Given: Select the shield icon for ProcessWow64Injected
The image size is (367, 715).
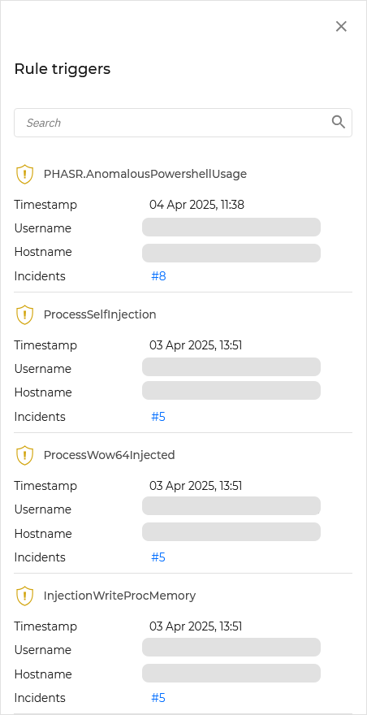Looking at the screenshot, I should [x=24, y=455].
